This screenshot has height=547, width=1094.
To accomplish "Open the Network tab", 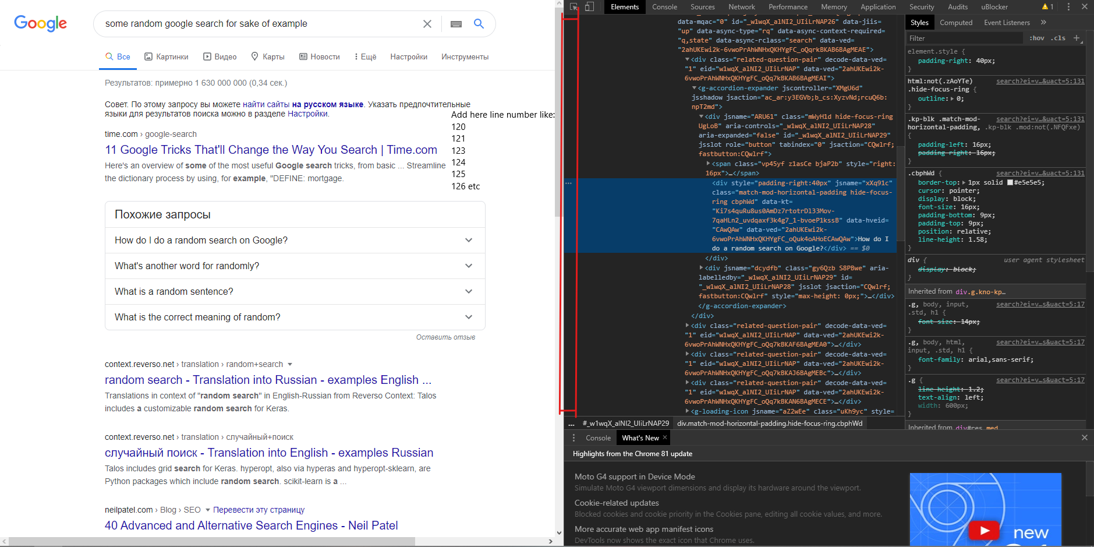I will click(741, 7).
